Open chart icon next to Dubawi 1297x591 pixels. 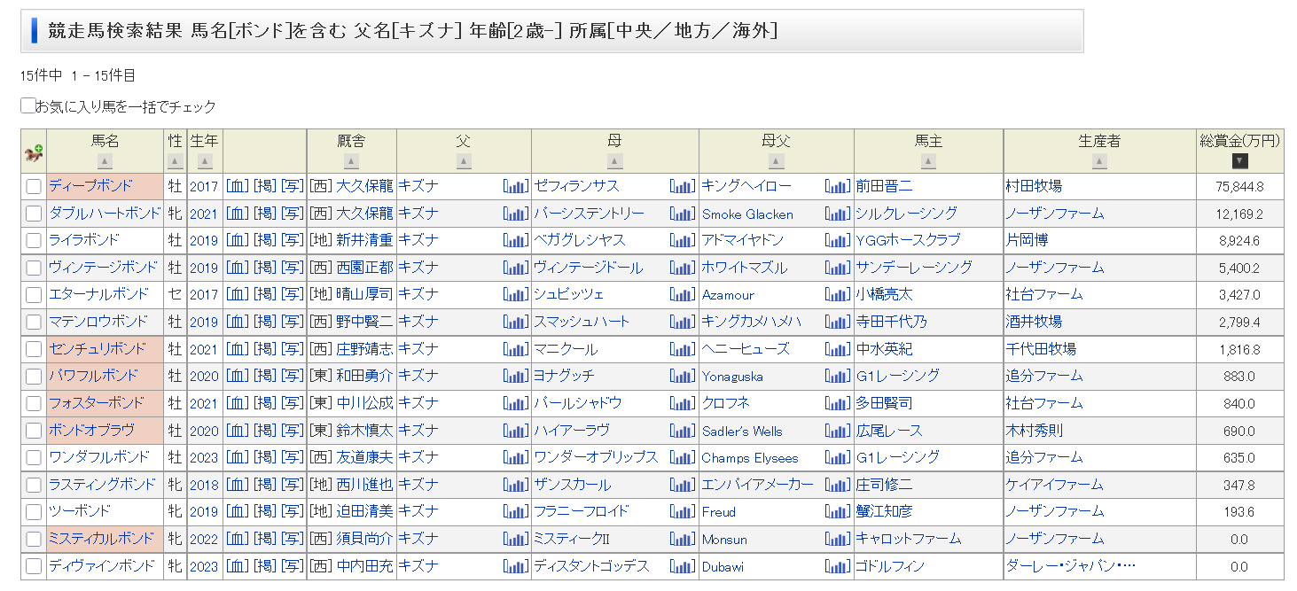point(837,566)
